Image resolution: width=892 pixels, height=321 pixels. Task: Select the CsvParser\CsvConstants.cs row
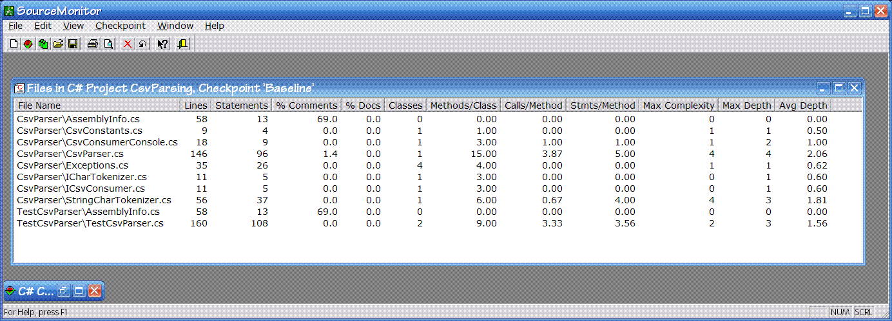pyautogui.click(x=422, y=131)
